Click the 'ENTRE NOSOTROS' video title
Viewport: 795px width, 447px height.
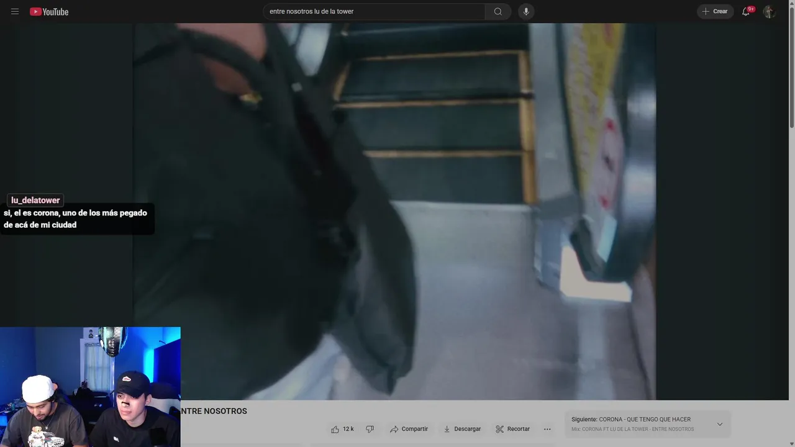[x=214, y=411]
